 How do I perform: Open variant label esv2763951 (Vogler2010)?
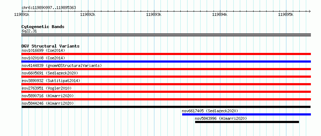(x=47, y=88)
